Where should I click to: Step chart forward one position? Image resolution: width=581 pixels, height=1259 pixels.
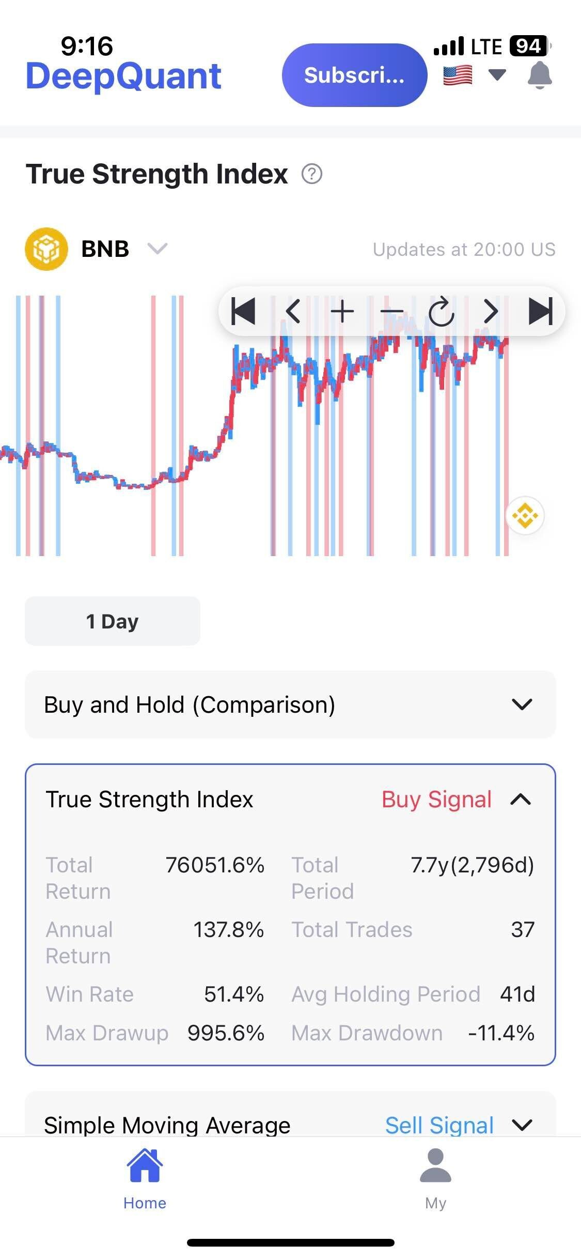(491, 312)
